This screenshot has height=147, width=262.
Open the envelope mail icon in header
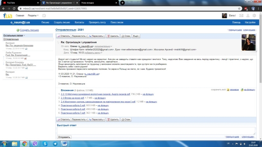(241, 16)
